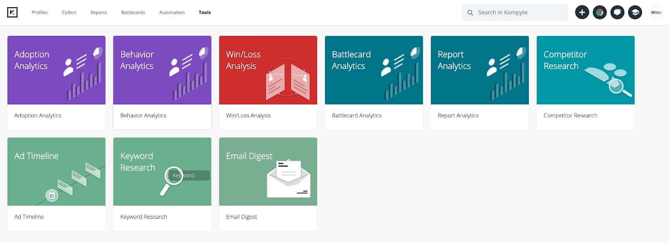Click the plus add button

click(582, 13)
